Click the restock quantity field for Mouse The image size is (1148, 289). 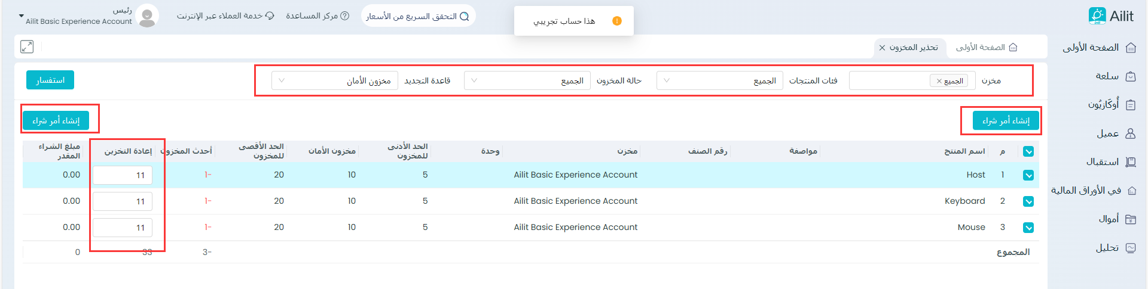123,228
